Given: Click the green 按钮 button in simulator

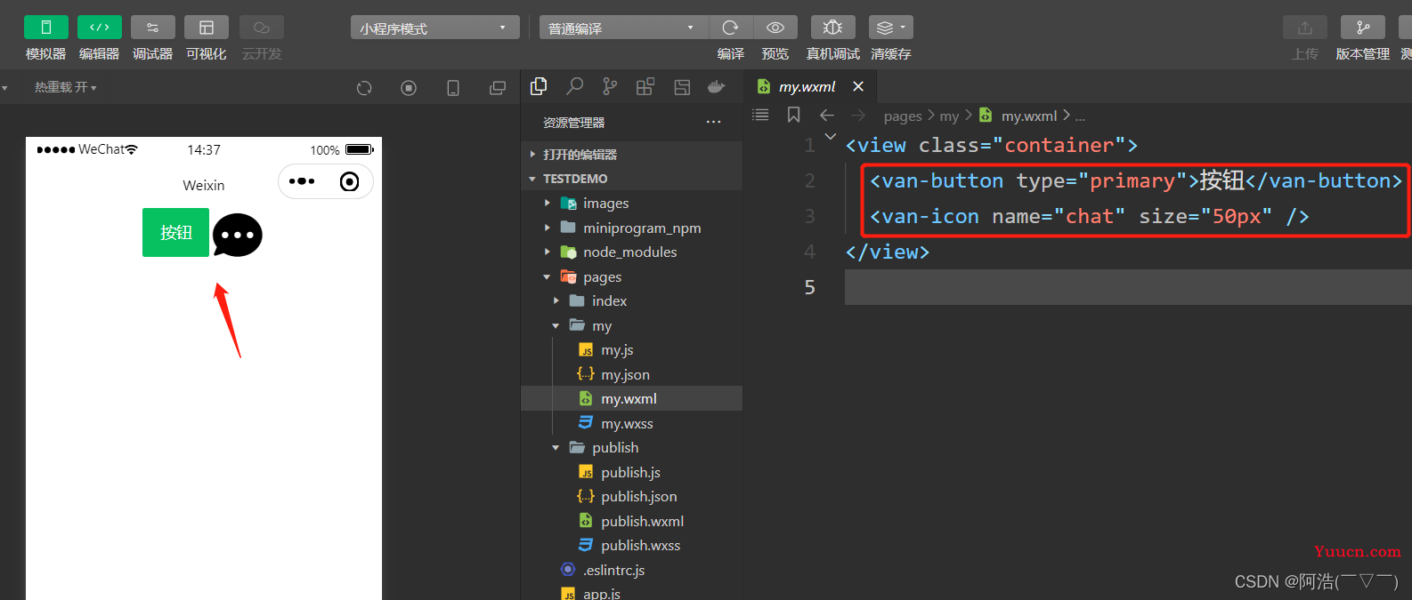Looking at the screenshot, I should point(175,232).
